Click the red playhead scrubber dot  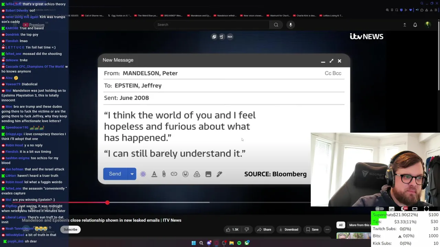tap(107, 203)
